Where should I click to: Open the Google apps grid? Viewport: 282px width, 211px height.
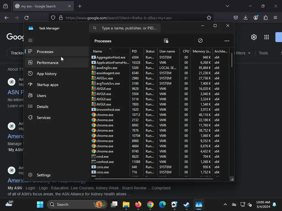[x=267, y=37]
